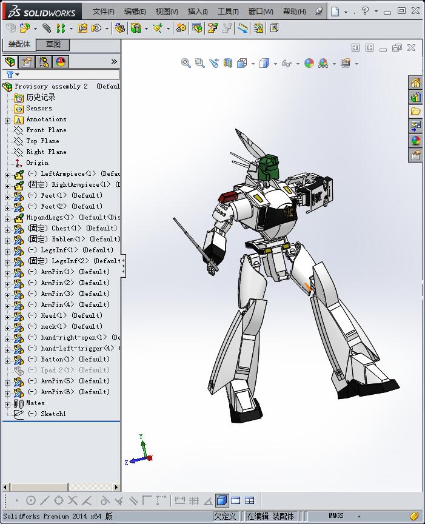Screen dimensions: 425x524
Task: Click Insert Components toolbar icon
Action: 25,28
